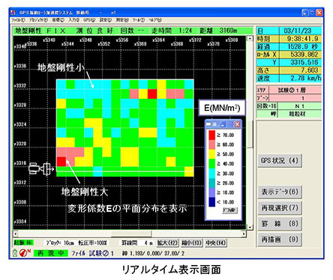Open the 測定 menu
This screenshot has width=333, height=280.
point(122,20)
